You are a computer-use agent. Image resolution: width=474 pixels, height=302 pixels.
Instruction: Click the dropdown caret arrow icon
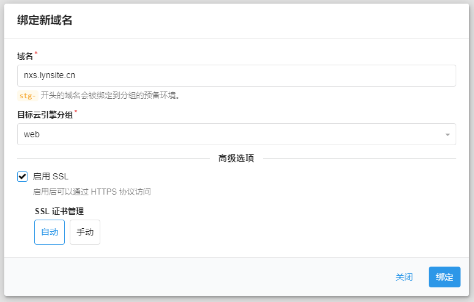[x=447, y=134]
